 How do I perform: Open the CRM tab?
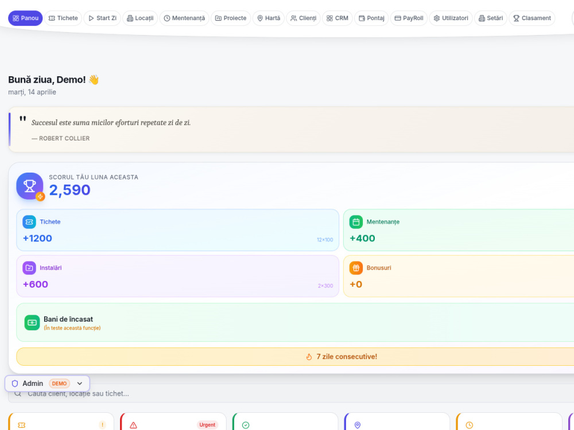tap(337, 18)
